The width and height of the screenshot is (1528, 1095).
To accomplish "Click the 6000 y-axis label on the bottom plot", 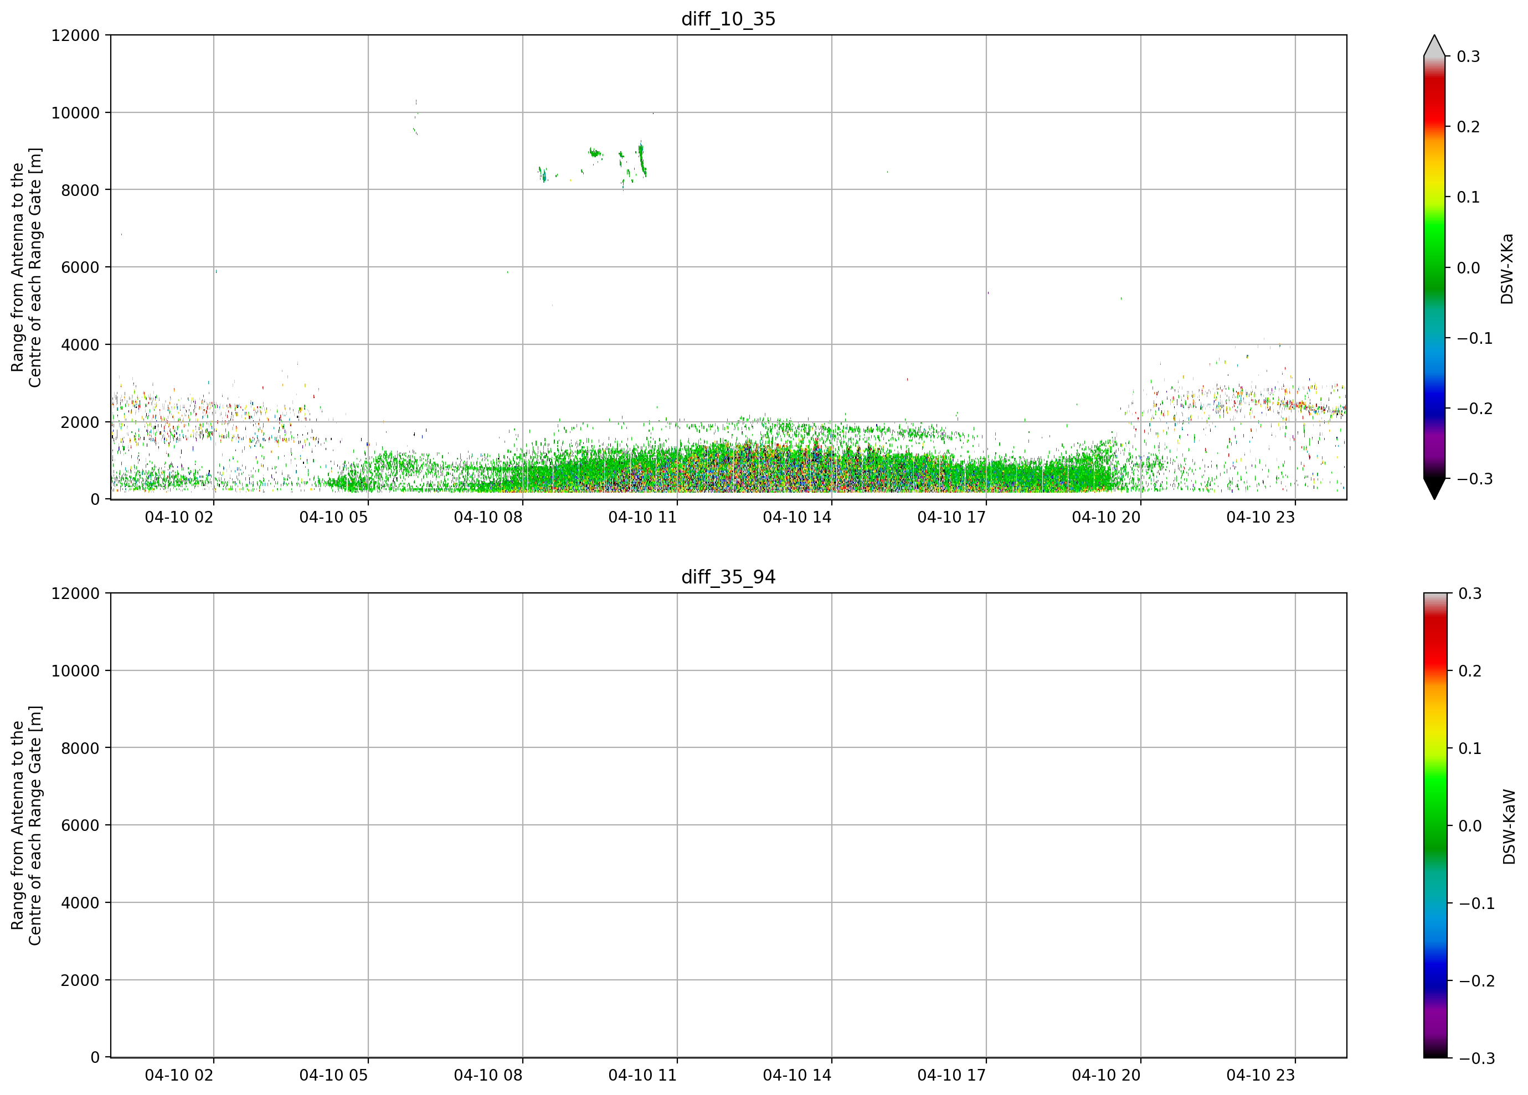I will tap(80, 825).
